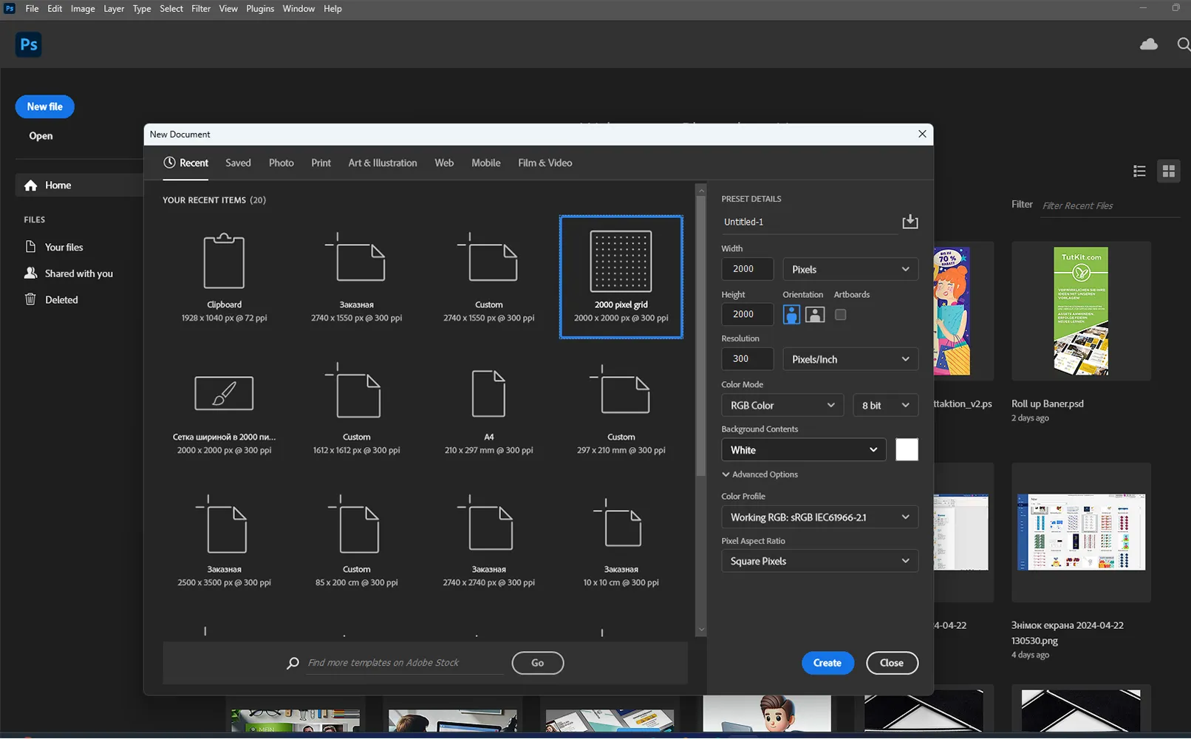Switch to list view icon

coord(1139,171)
